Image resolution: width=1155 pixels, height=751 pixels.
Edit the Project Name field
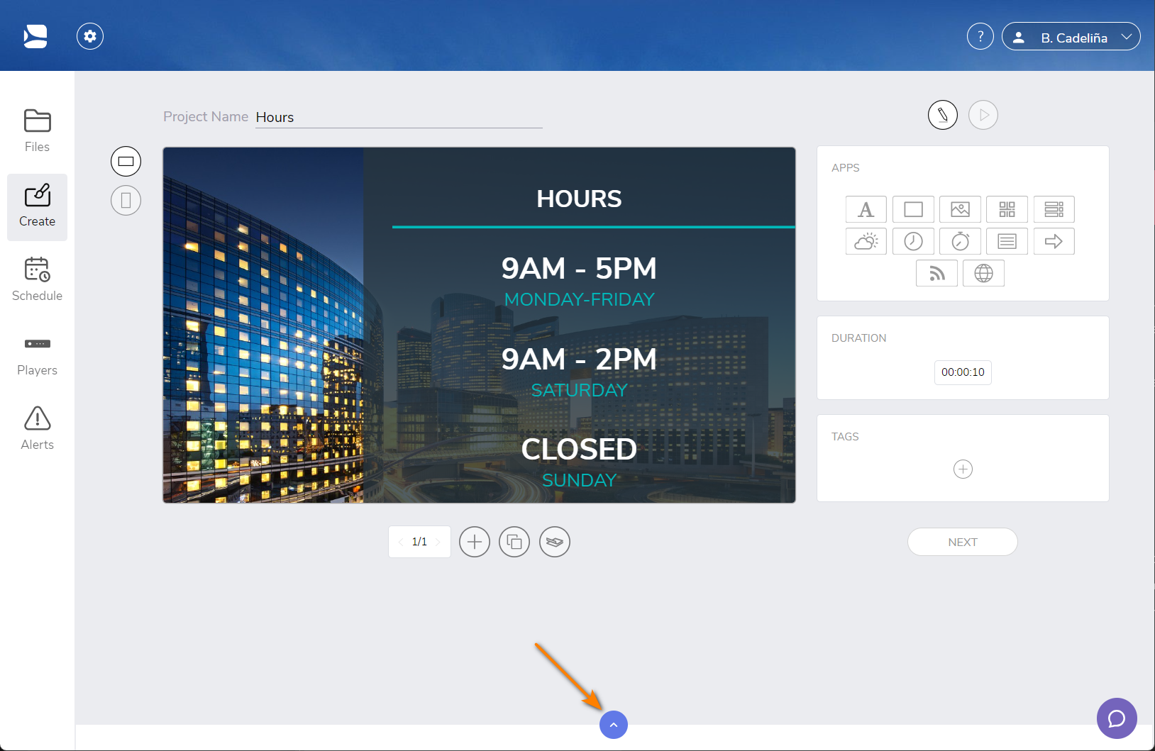coord(399,117)
